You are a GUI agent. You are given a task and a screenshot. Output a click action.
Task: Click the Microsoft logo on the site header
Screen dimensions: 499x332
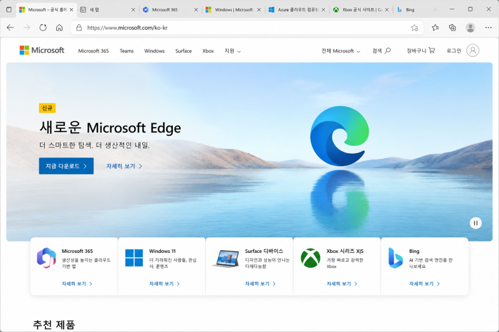tap(42, 50)
